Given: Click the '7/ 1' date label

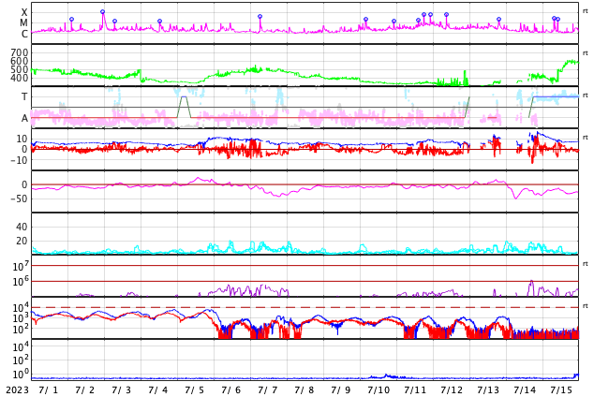Looking at the screenshot, I should tap(49, 390).
